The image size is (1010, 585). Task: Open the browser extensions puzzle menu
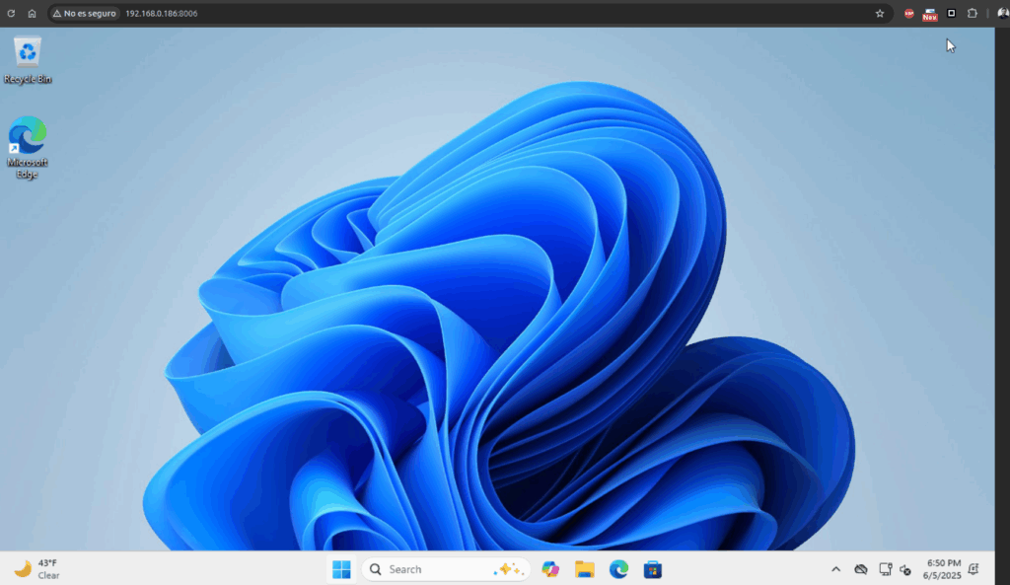tap(973, 13)
